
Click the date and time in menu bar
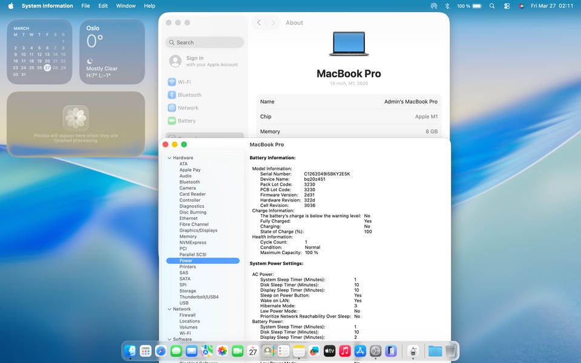click(552, 6)
